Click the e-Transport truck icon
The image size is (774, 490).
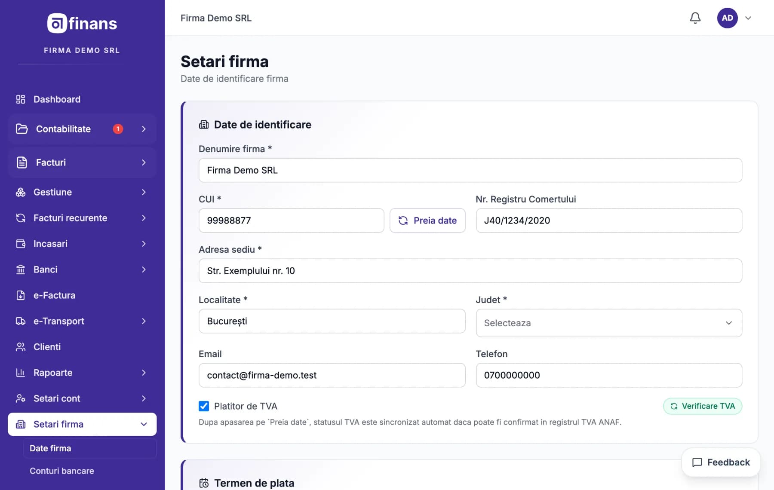click(21, 321)
